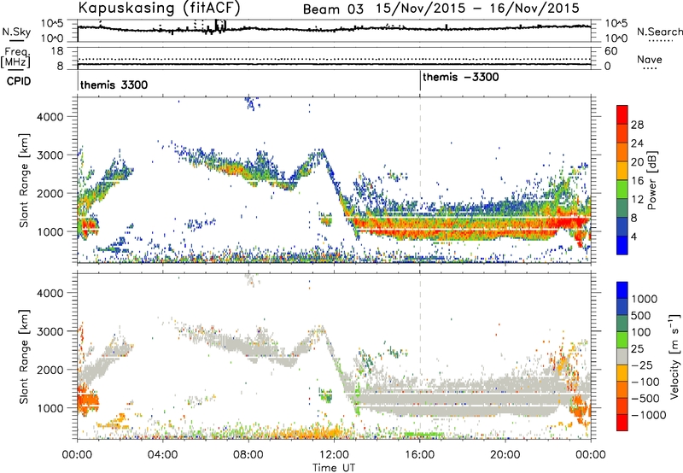683x473 pixels.
Task: Click the 'Time UT' axis label
Action: pyautogui.click(x=334, y=468)
